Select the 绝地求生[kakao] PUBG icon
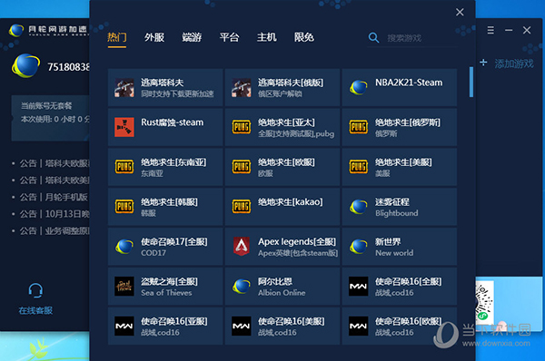Screen dimensions: 545x361 tap(242, 207)
